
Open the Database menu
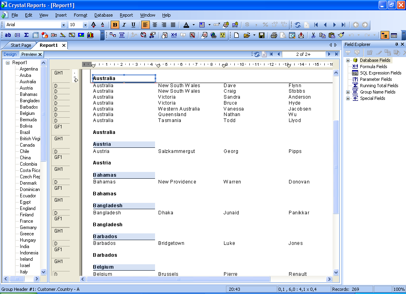point(103,15)
